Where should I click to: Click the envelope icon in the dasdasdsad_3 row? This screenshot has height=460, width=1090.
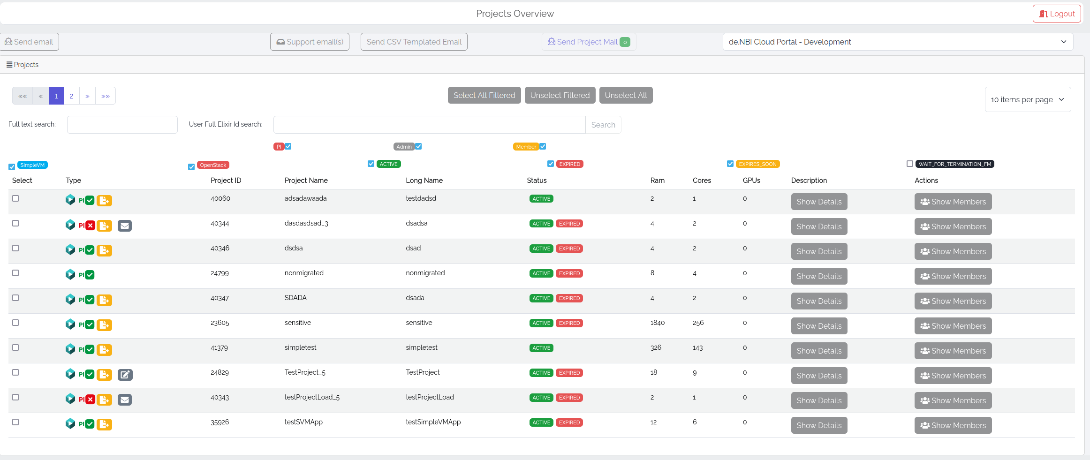click(x=124, y=226)
